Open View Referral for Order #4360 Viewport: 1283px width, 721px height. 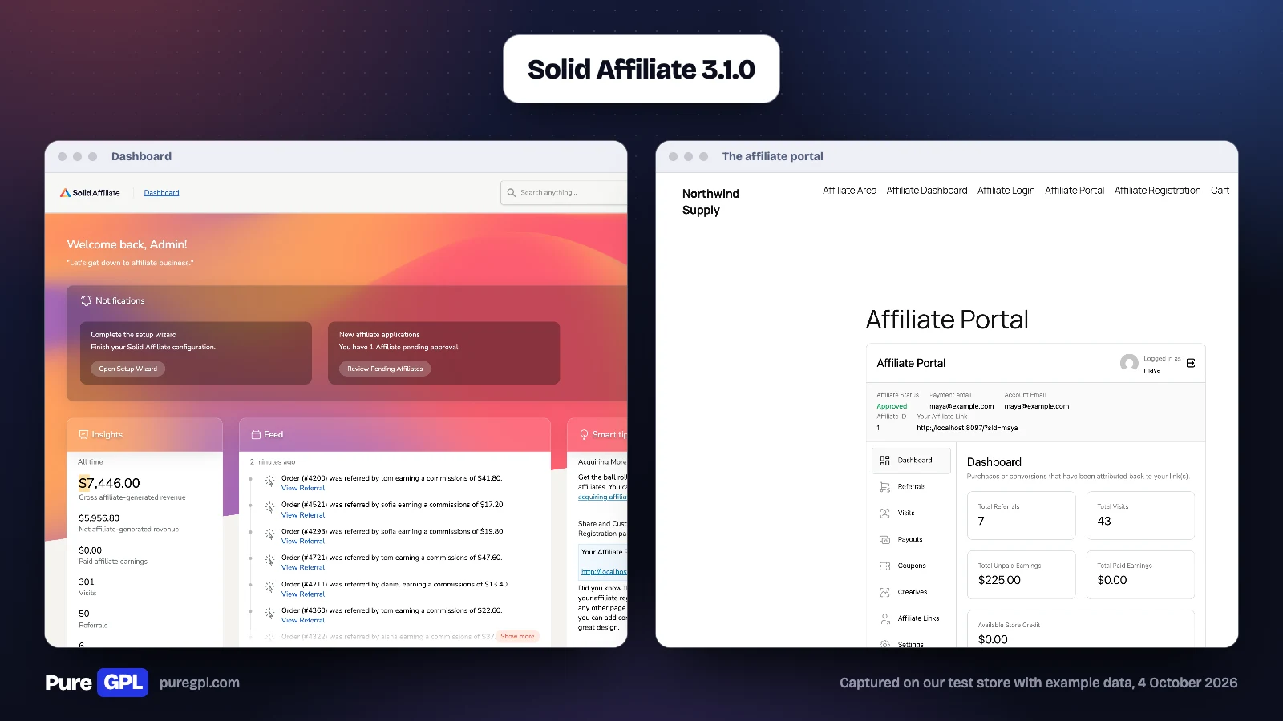tap(303, 620)
